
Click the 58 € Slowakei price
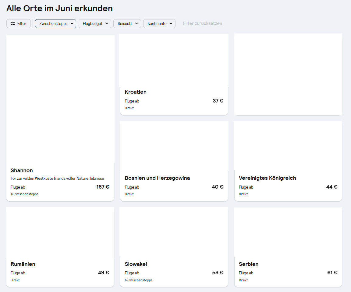218,273
